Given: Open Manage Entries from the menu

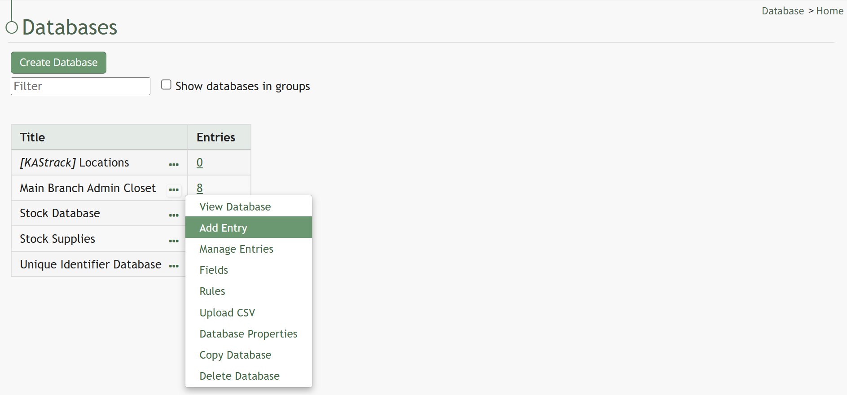Looking at the screenshot, I should (249, 249).
